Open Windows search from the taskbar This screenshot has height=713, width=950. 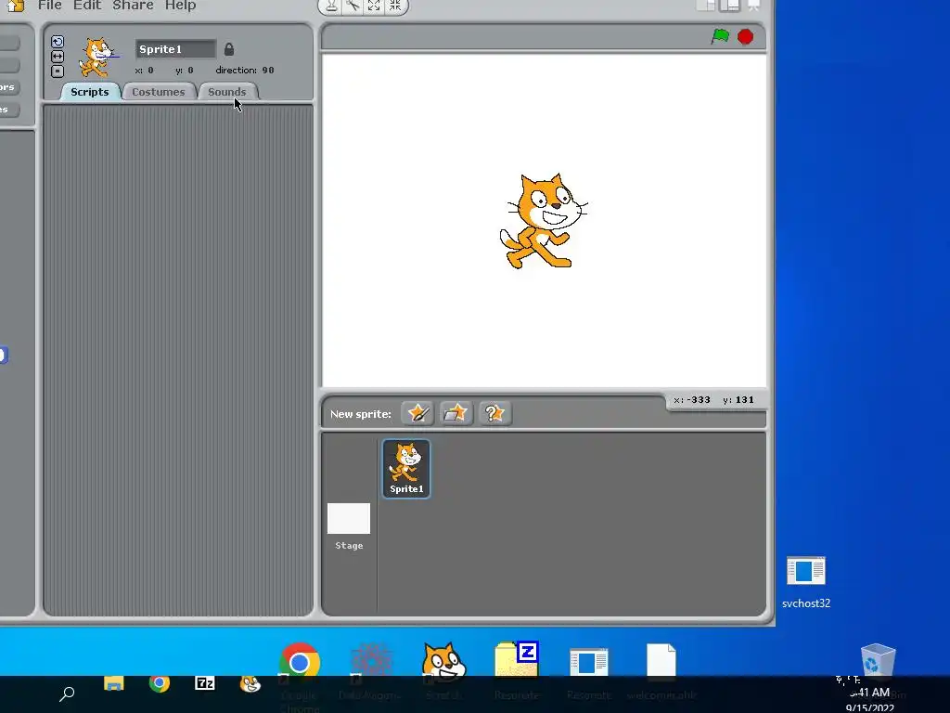click(x=67, y=693)
